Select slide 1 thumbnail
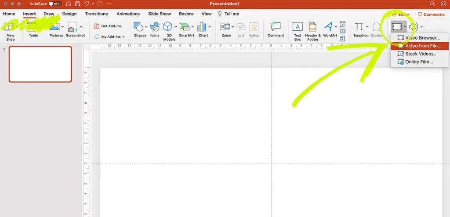The image size is (450, 217). click(x=40, y=64)
